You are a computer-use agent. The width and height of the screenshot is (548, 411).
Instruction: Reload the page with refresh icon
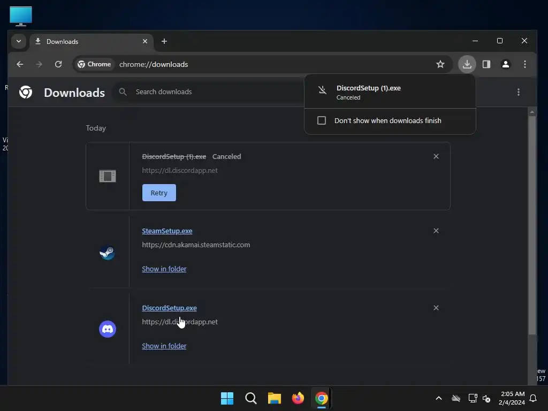(58, 64)
